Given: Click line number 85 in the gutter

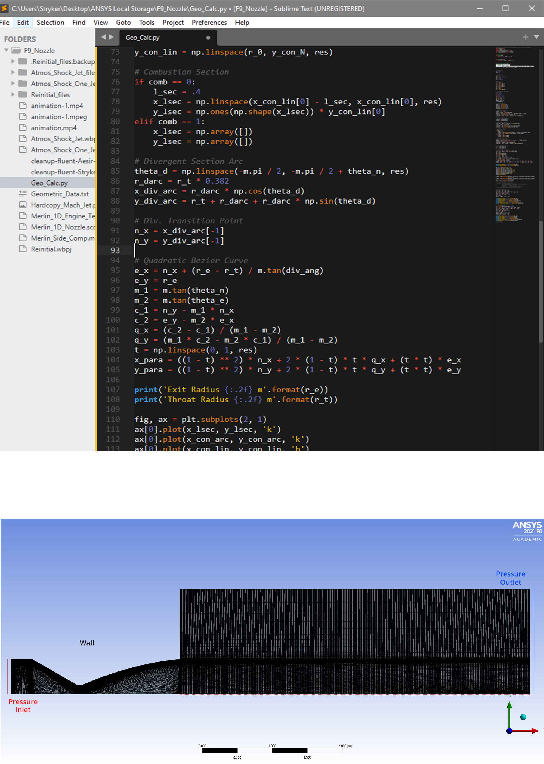Looking at the screenshot, I should (115, 171).
